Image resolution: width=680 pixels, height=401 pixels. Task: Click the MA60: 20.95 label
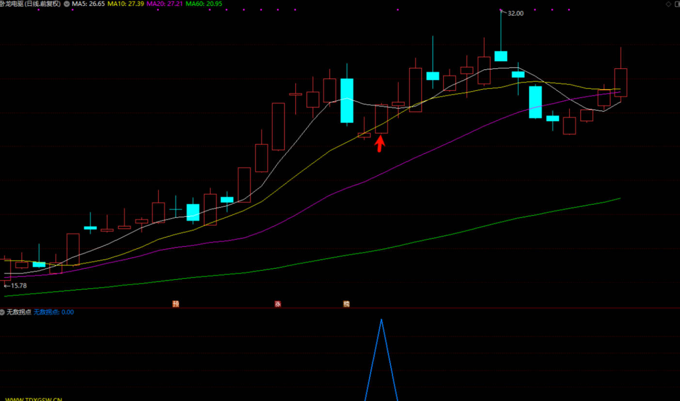(204, 3)
